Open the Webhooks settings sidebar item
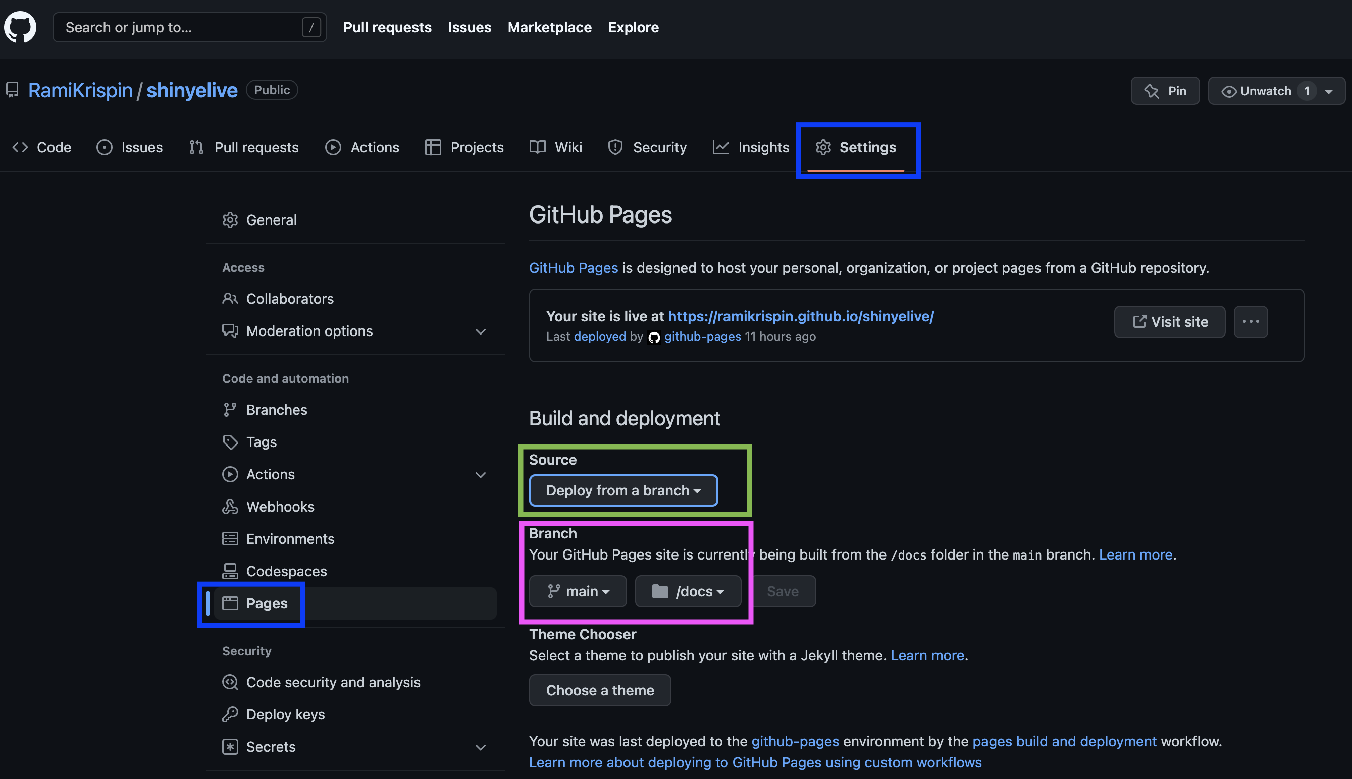Image resolution: width=1352 pixels, height=779 pixels. tap(280, 506)
